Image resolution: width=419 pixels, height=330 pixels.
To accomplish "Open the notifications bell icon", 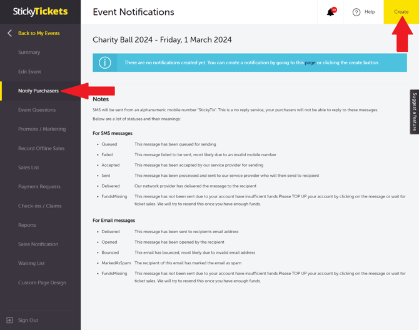I will pos(331,12).
